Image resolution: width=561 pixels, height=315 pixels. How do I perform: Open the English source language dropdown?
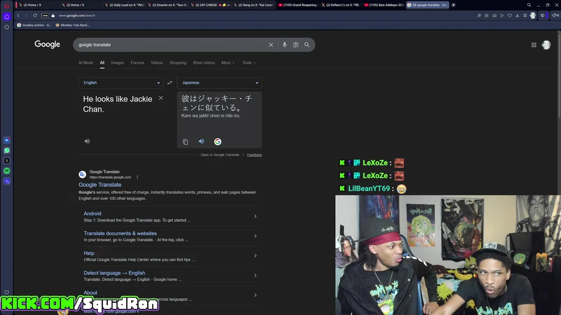pyautogui.click(x=121, y=83)
